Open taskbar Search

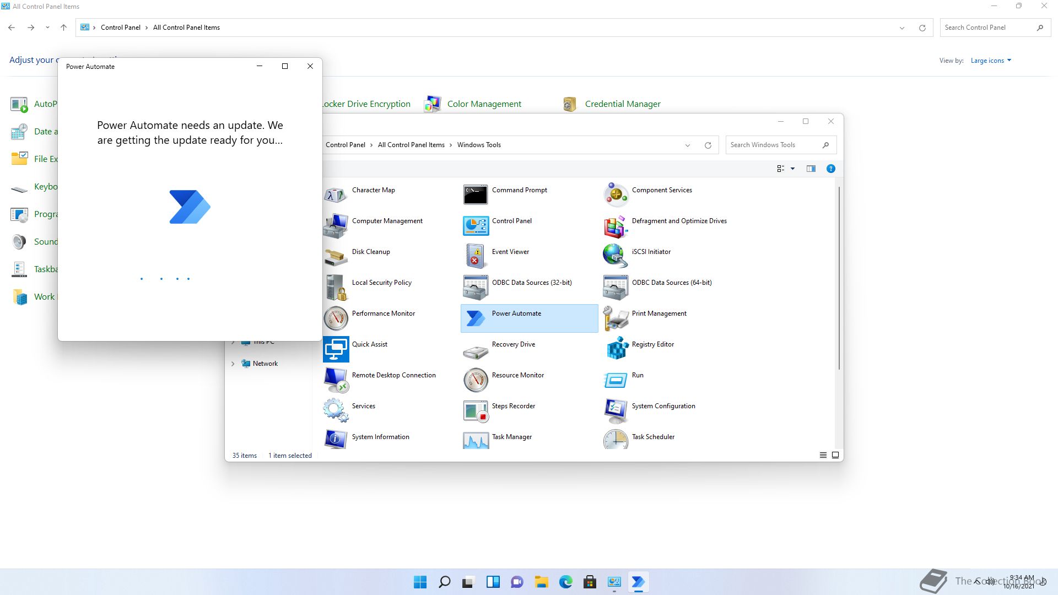tap(444, 582)
